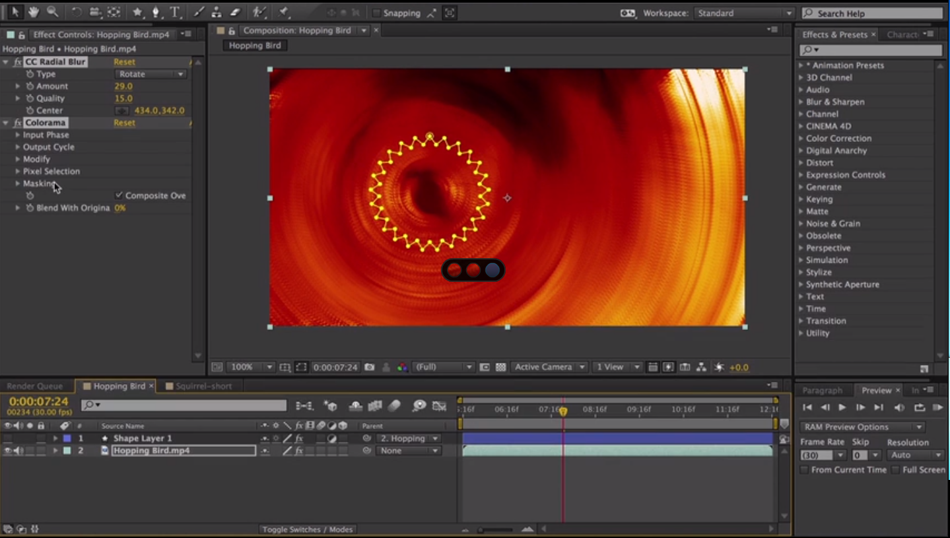This screenshot has height=538, width=950.
Task: Click Show Channel RGB circles icon
Action: [x=402, y=367]
